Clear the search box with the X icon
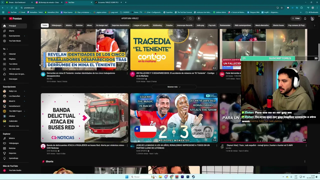320x180 pixels. tap(184, 18)
